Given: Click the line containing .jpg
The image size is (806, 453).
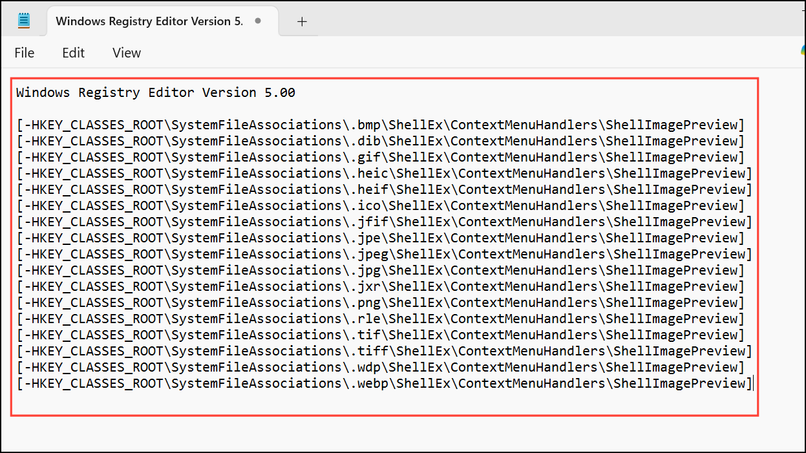Looking at the screenshot, I should tap(381, 270).
